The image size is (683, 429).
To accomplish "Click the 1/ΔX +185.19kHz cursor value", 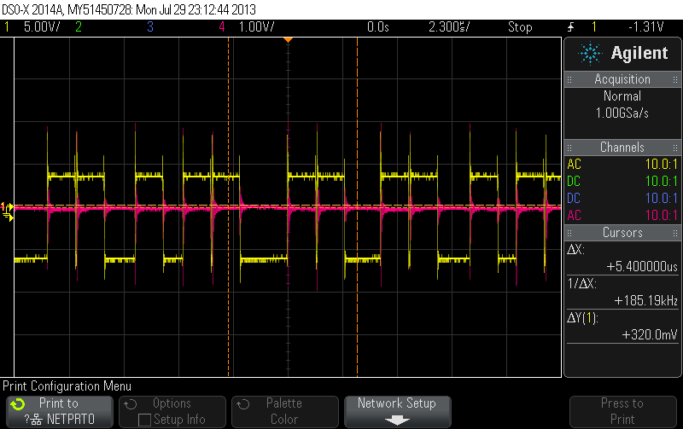I will point(645,301).
